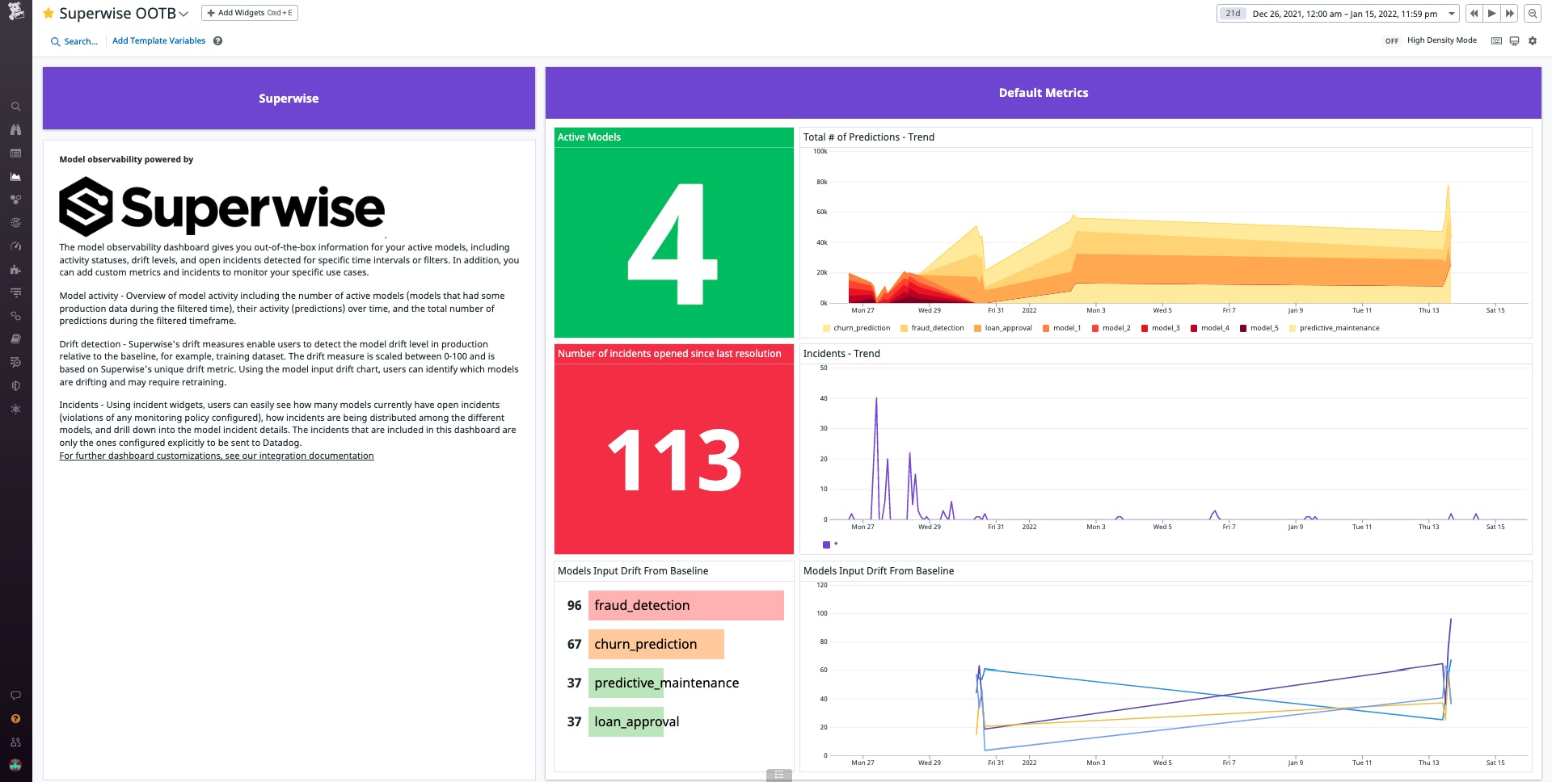
Task: Open the binoculars icon in sidebar
Action: (15, 130)
